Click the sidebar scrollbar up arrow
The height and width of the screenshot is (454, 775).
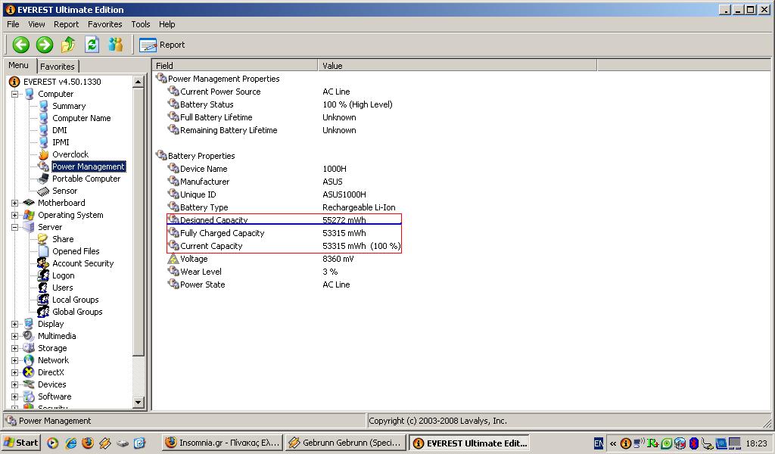pyautogui.click(x=139, y=82)
